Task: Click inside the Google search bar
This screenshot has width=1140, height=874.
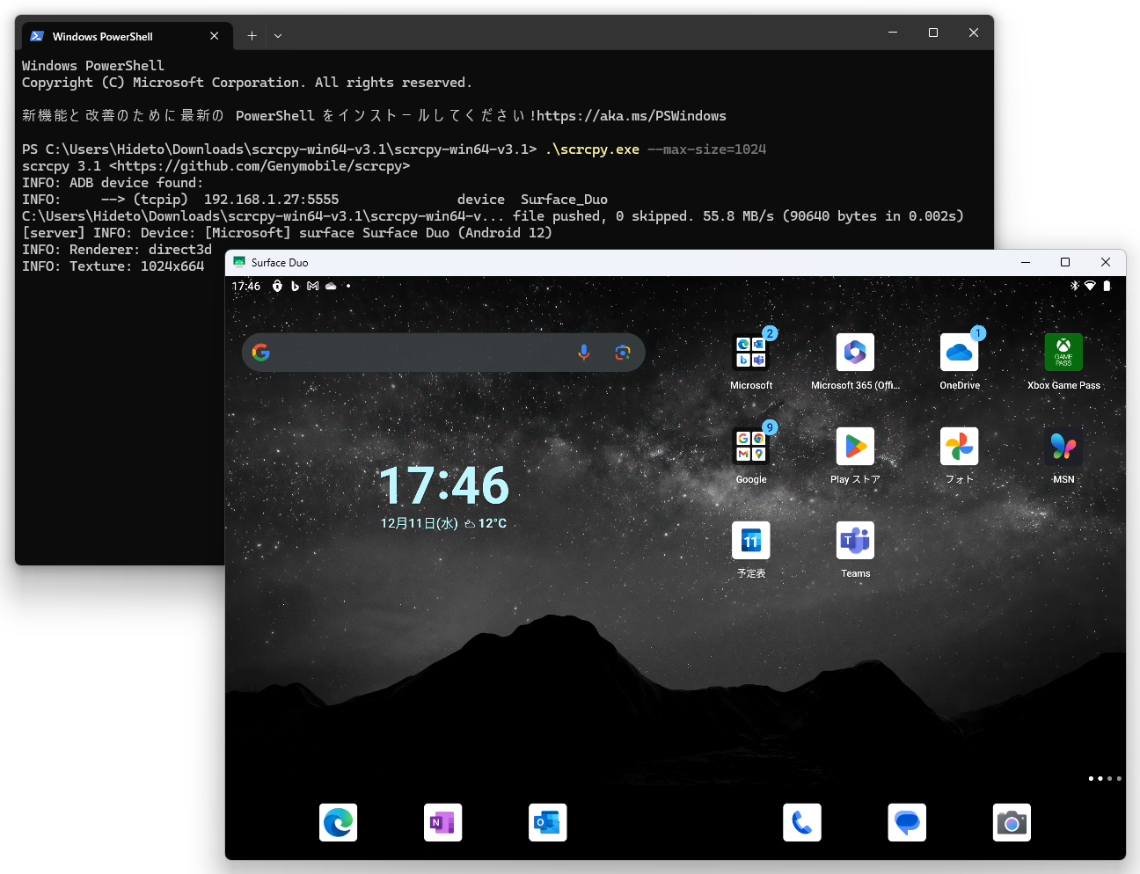Action: pos(413,352)
